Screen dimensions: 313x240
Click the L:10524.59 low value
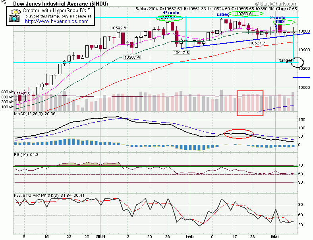(x=218, y=9)
